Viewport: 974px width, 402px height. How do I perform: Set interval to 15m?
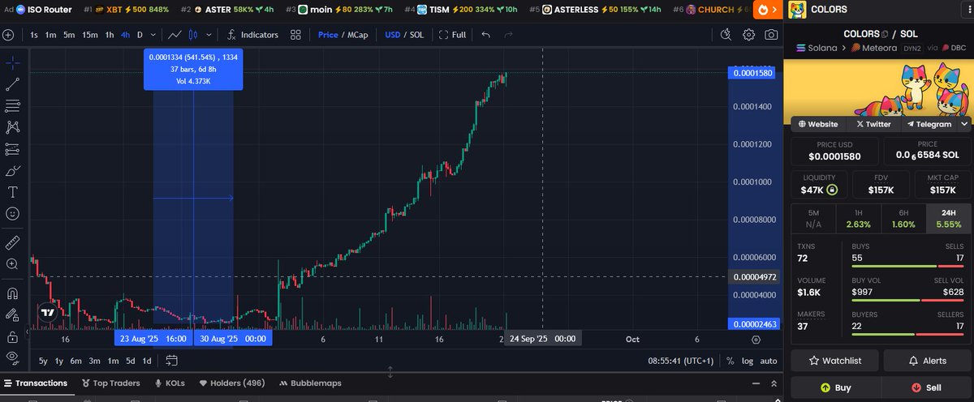(x=90, y=35)
